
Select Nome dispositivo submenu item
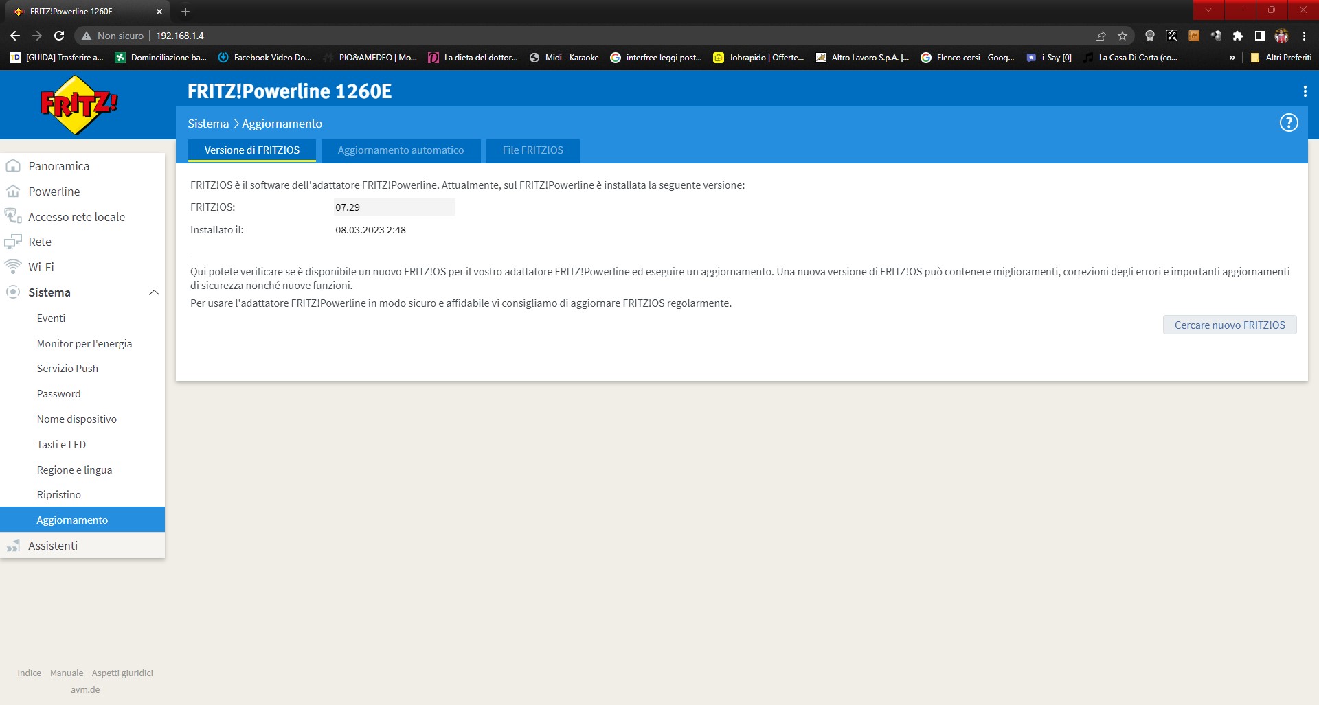77,419
